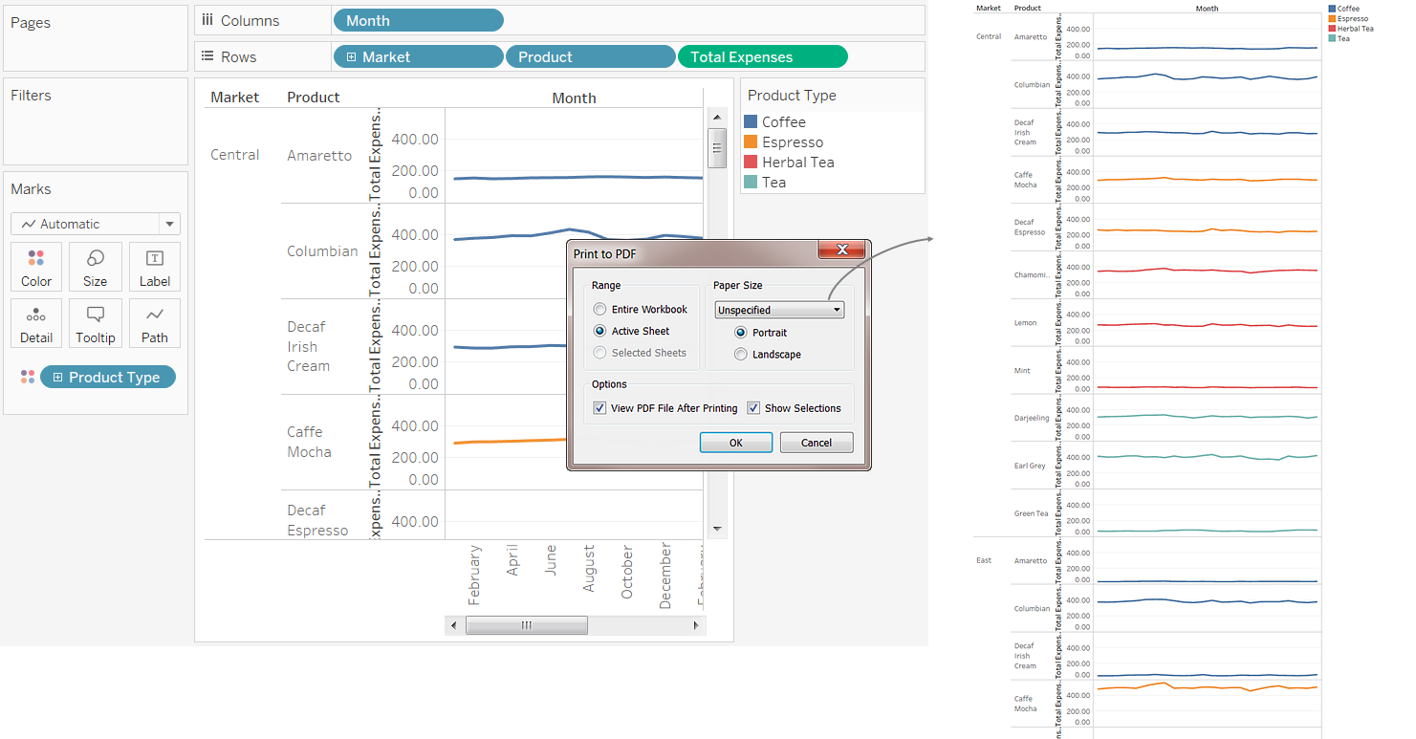
Task: Click the Month pill in Columns
Action: [418, 20]
